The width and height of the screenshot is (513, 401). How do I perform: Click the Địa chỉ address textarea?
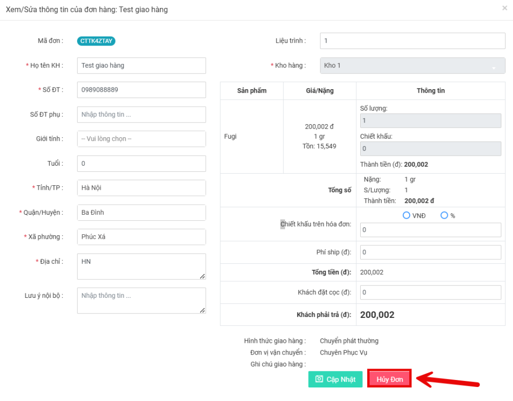(141, 266)
